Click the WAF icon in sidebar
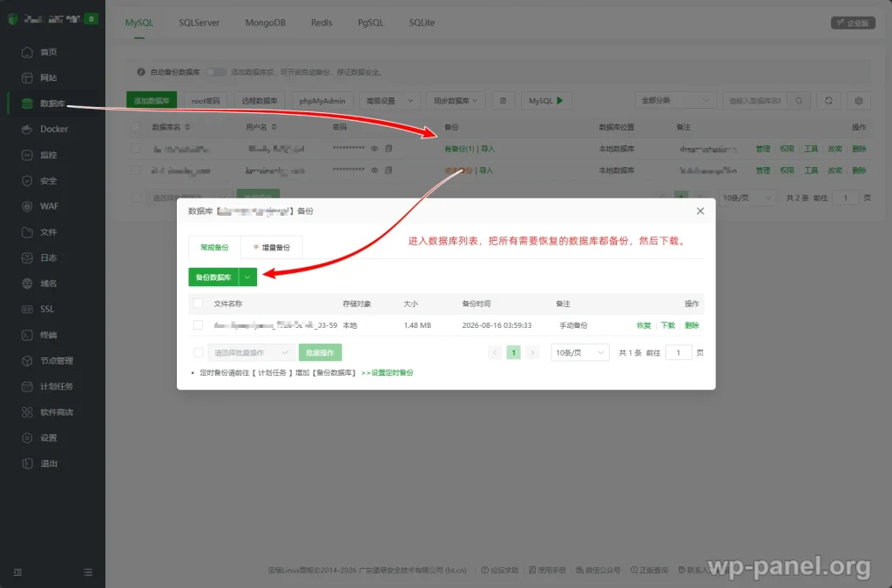Screen dimensions: 892x588 [27, 206]
